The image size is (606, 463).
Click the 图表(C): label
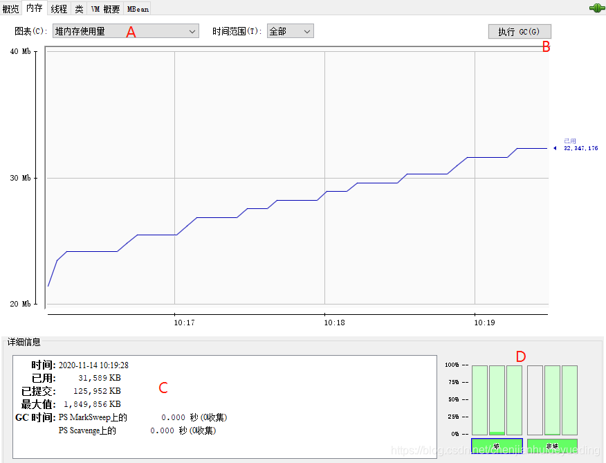click(31, 31)
